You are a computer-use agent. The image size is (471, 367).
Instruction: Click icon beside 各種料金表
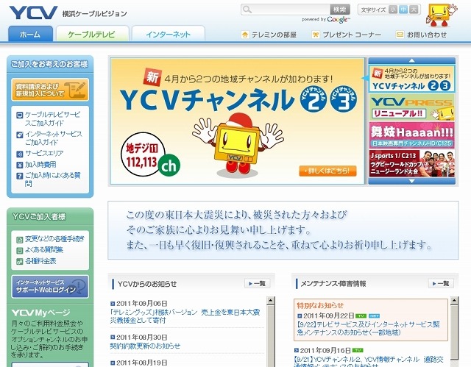click(20, 261)
